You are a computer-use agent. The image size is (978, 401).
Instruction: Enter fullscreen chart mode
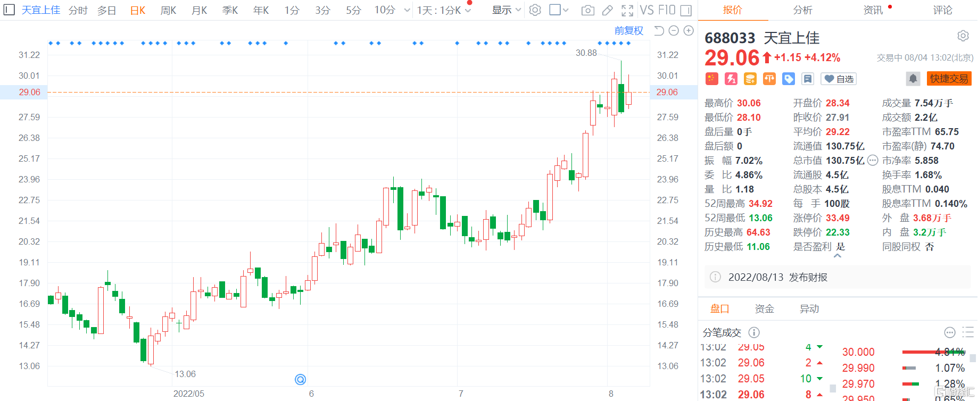(x=627, y=10)
